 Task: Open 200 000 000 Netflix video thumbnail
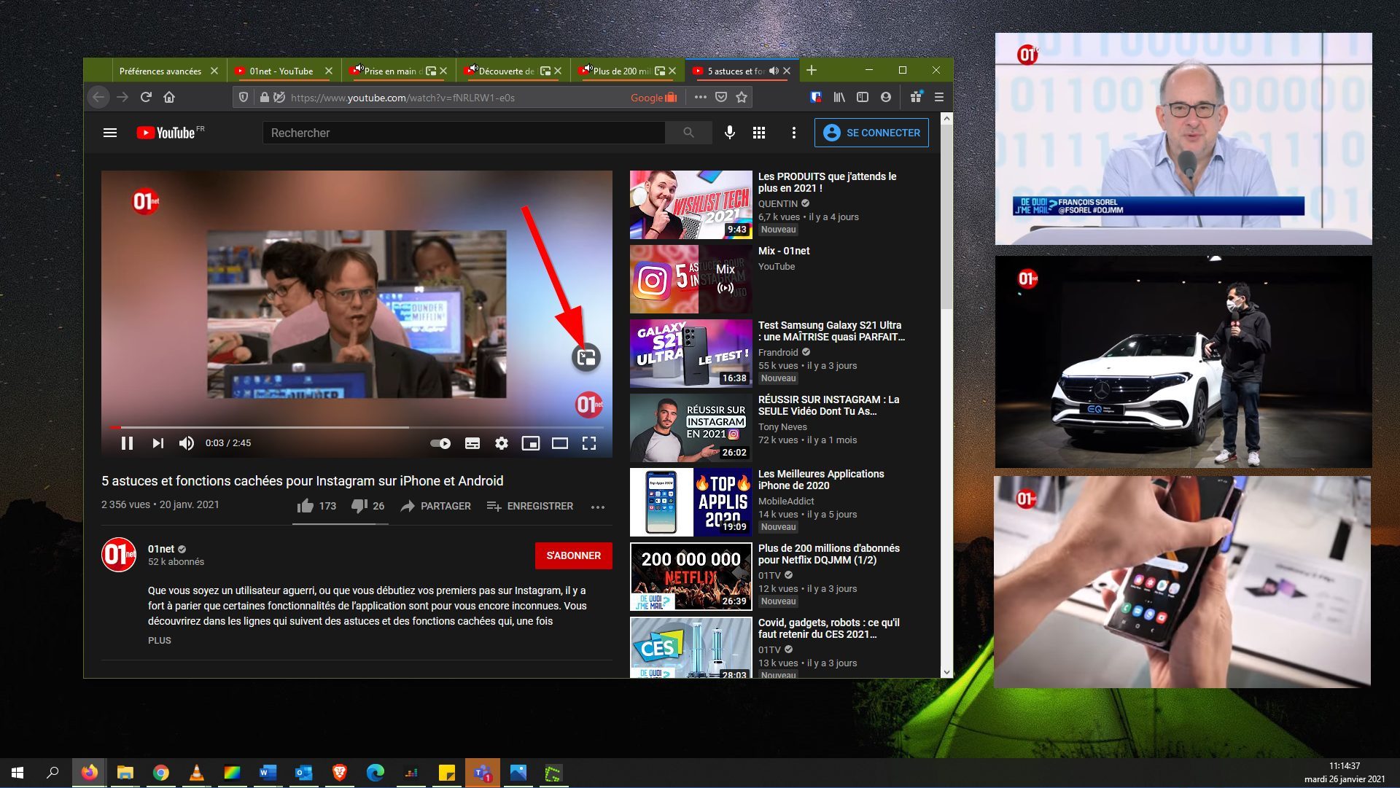pyautogui.click(x=691, y=577)
